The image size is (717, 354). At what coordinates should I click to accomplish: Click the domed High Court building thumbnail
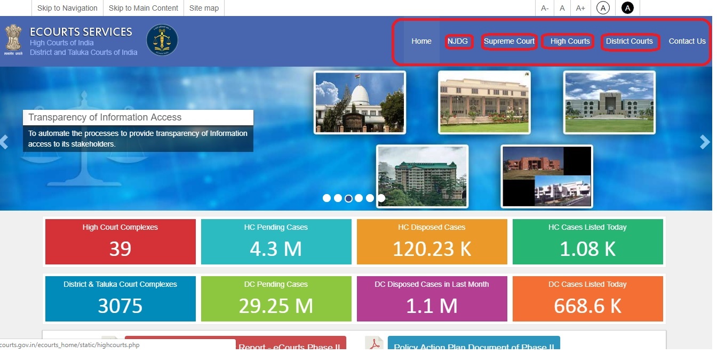point(359,102)
